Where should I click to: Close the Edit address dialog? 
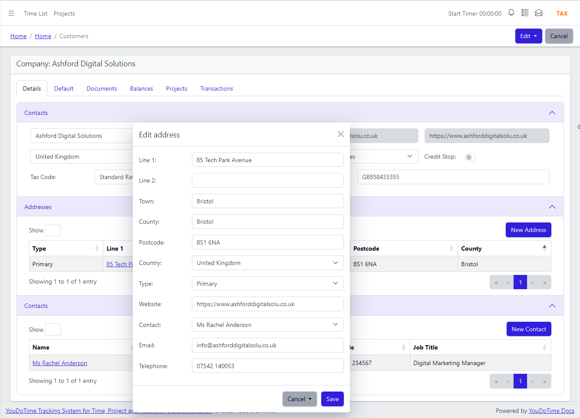tap(341, 134)
